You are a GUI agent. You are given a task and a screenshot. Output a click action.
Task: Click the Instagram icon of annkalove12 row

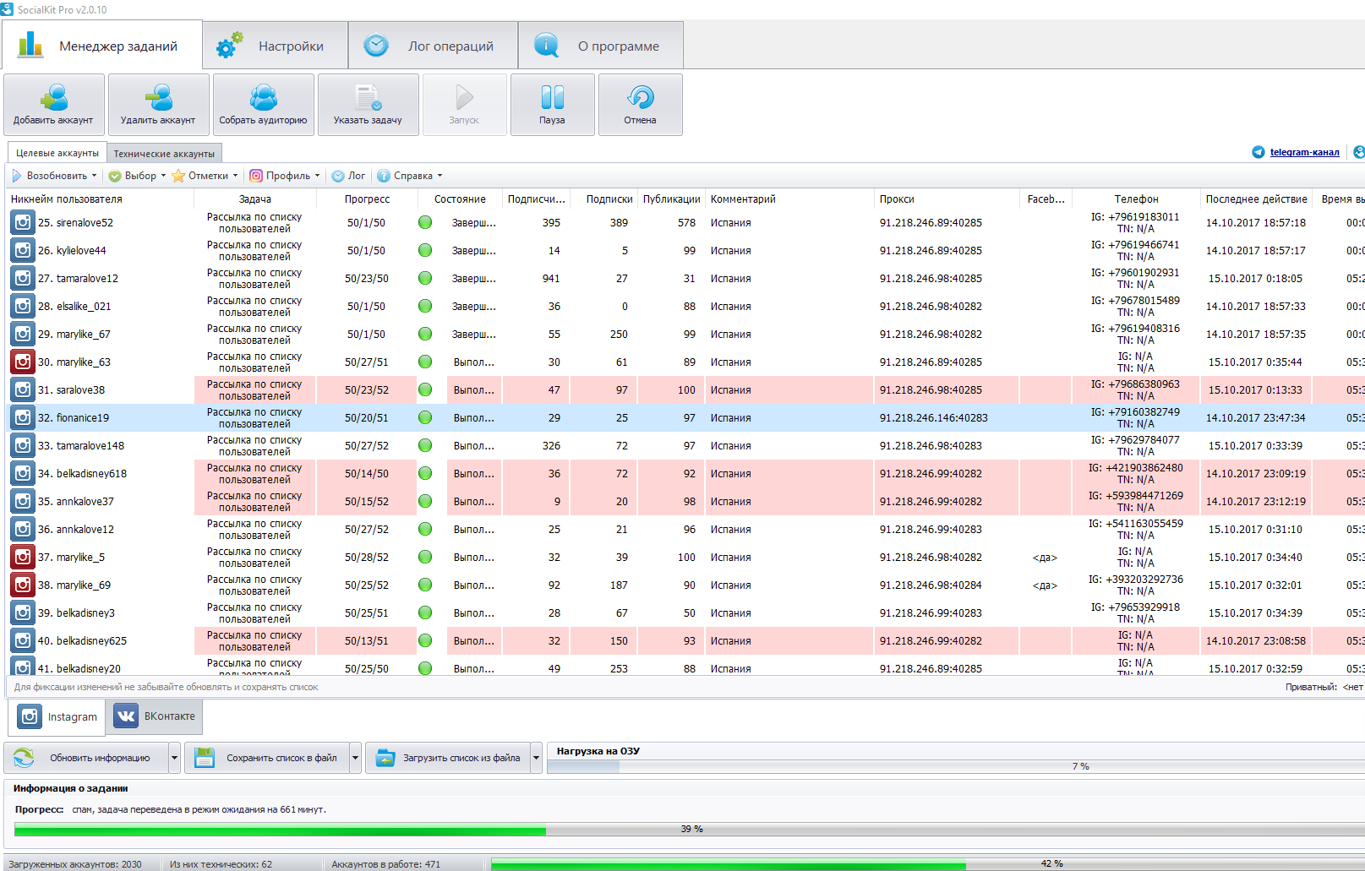point(23,529)
